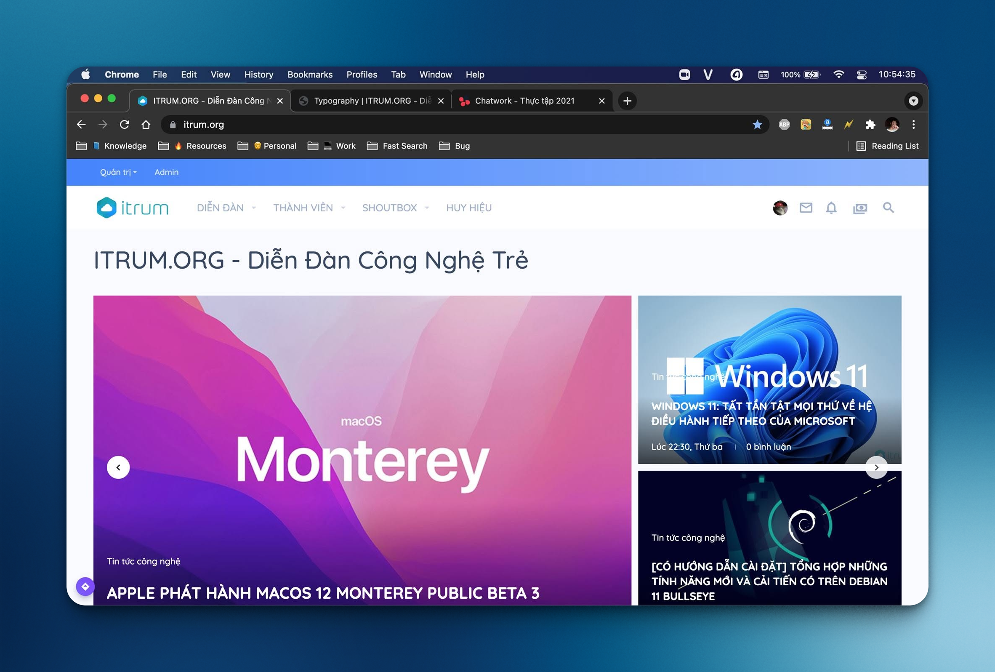Open the AdBlock Plus extension

[784, 125]
